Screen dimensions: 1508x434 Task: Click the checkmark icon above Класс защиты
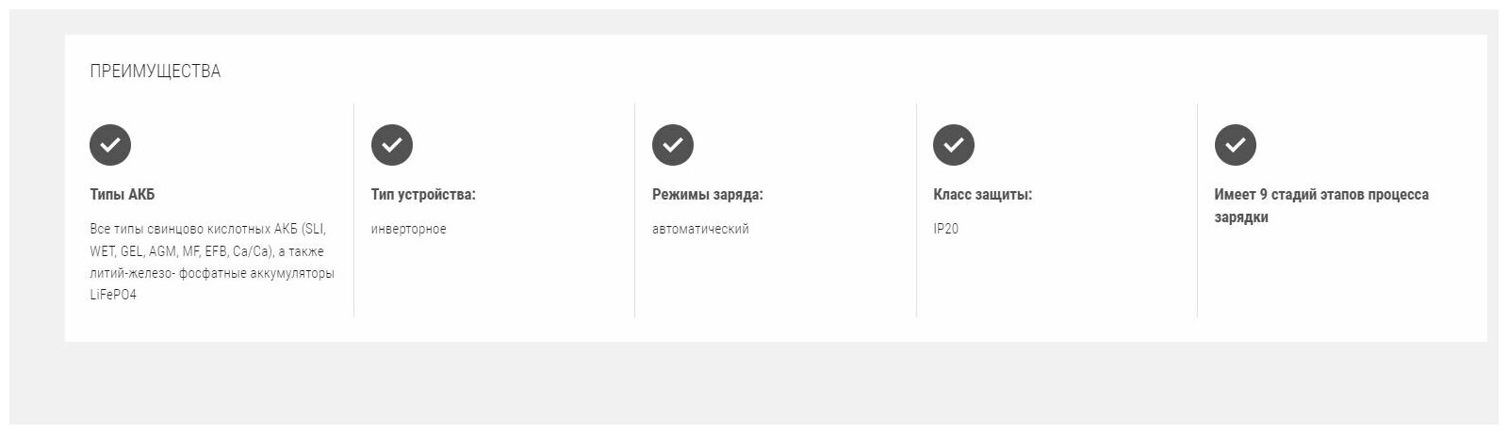(953, 145)
